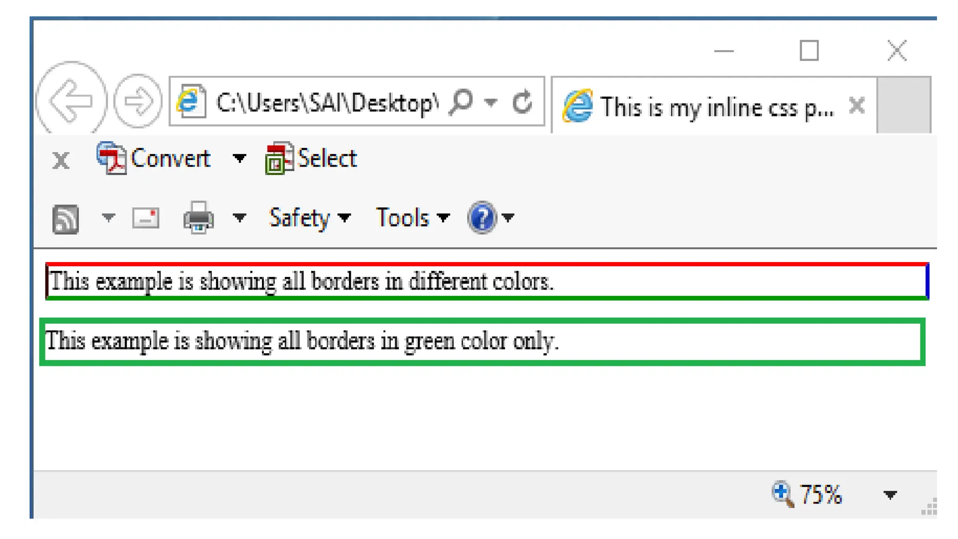This screenshot has width=958, height=539.
Task: Click the Read mail envelope icon
Action: (x=145, y=218)
